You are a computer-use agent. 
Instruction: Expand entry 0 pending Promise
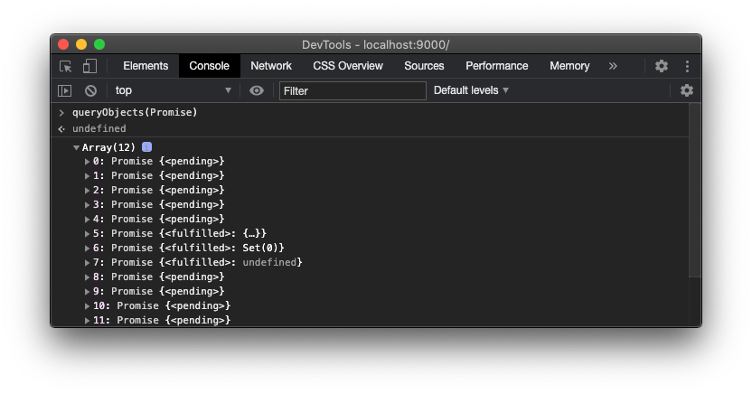click(x=88, y=162)
